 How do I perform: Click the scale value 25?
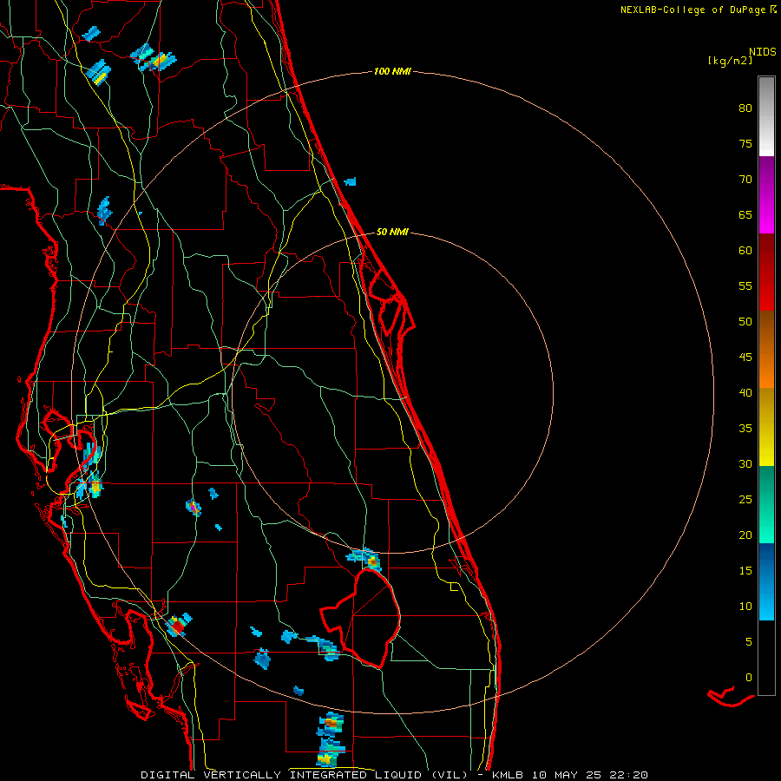(745, 500)
